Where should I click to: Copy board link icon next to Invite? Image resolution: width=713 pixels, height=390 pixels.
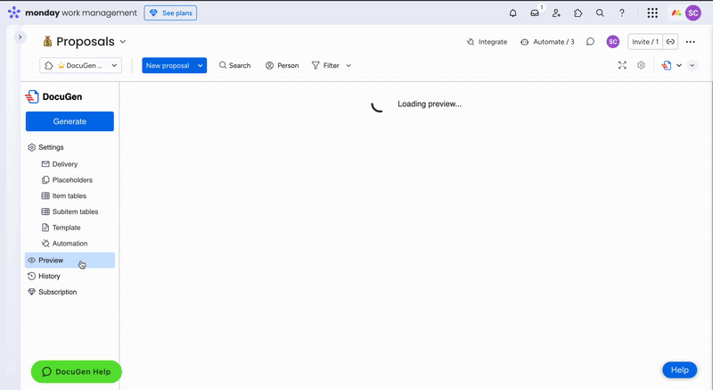coord(670,42)
